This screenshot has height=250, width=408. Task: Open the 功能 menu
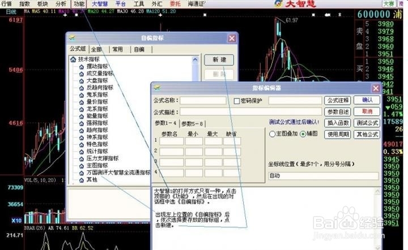tap(79, 4)
